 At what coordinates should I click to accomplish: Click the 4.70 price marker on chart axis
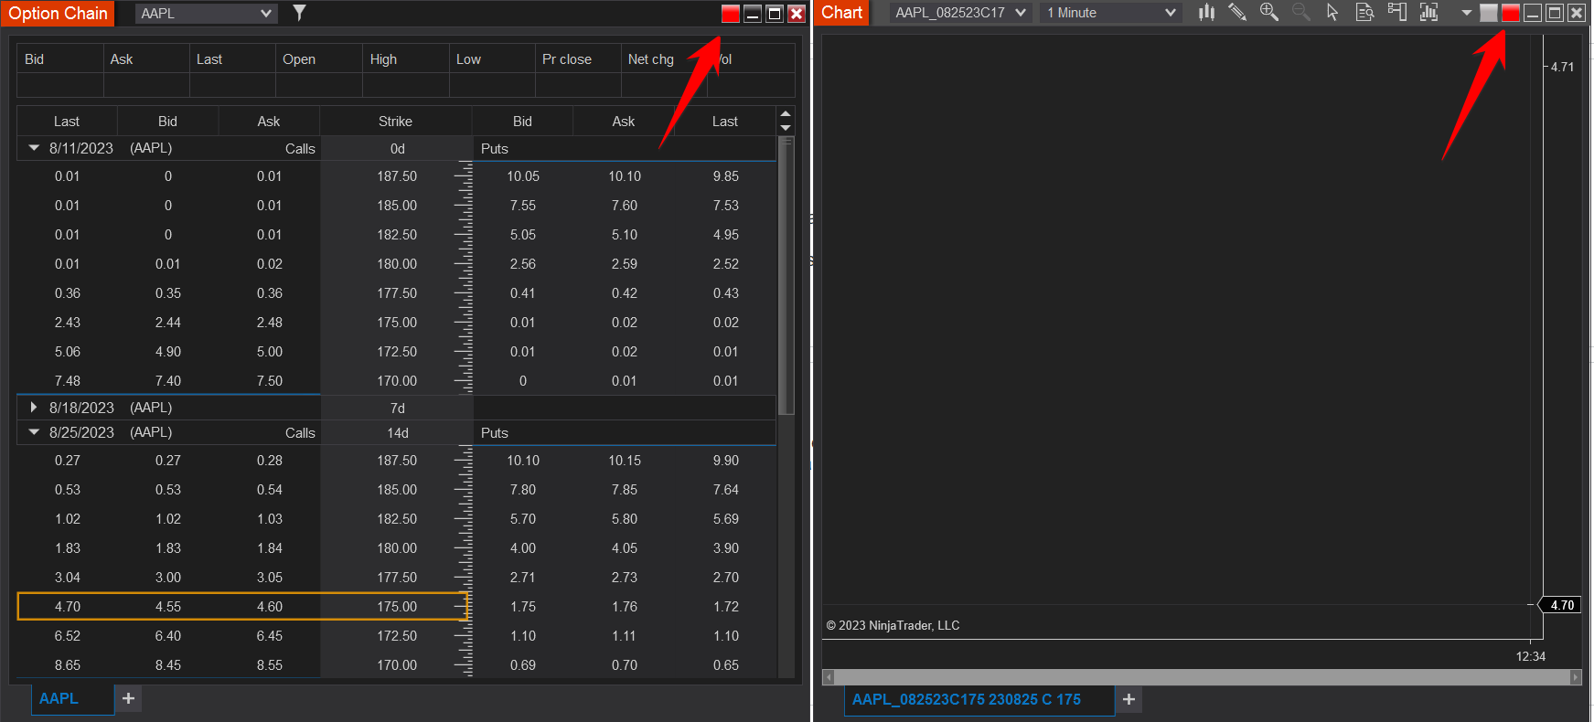[x=1562, y=605]
